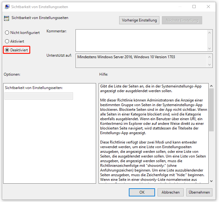Click the Sichtbarkeit von Einstellungsseiten input field
The height and width of the screenshot is (202, 219).
(39, 96)
